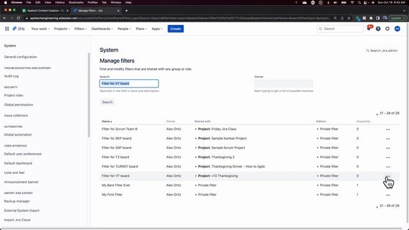Click the Filter for VT board name
This screenshot has width=409, height=230.
pyautogui.click(x=116, y=176)
